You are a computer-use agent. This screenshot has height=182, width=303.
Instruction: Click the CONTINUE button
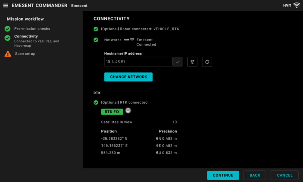point(223,175)
